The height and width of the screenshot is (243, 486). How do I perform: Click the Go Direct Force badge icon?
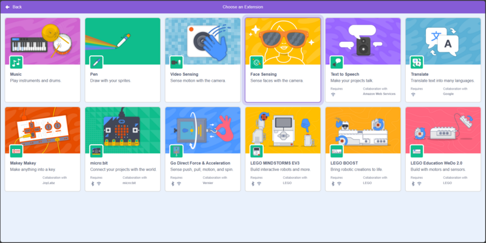[176, 151]
